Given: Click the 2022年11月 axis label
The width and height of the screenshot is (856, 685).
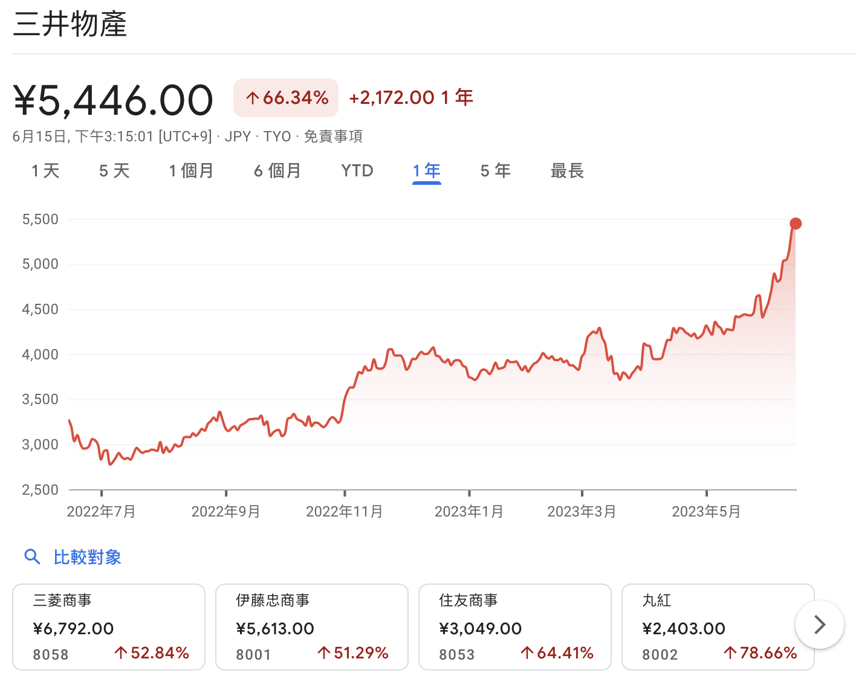Looking at the screenshot, I should pyautogui.click(x=345, y=512).
